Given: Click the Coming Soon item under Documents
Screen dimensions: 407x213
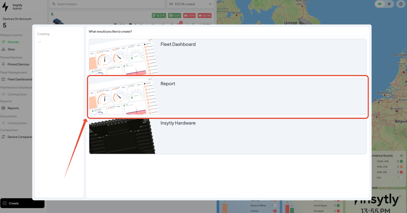Looking at the screenshot, I should point(17,123).
